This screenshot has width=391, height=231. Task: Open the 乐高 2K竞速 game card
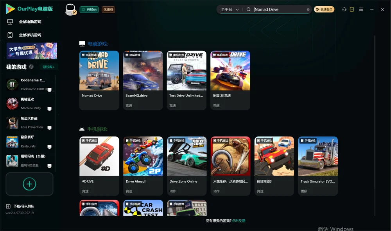coord(230,80)
